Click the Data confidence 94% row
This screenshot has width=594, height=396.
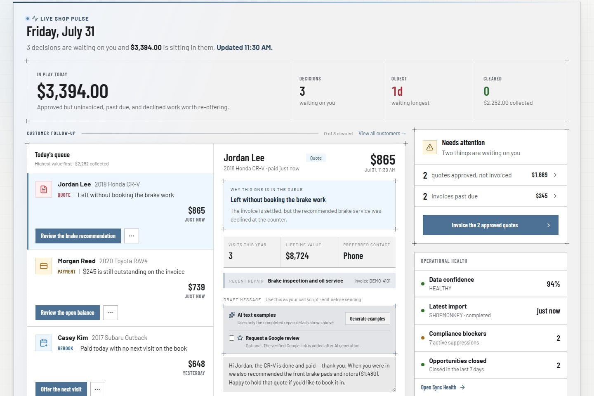point(490,284)
